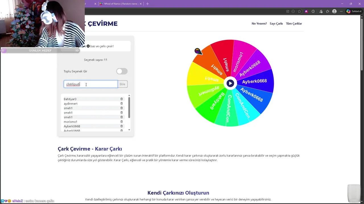Image resolution: width=364 pixels, height=204 pixels.
Task: Open browser settings three-dots menu
Action: coord(341,11)
